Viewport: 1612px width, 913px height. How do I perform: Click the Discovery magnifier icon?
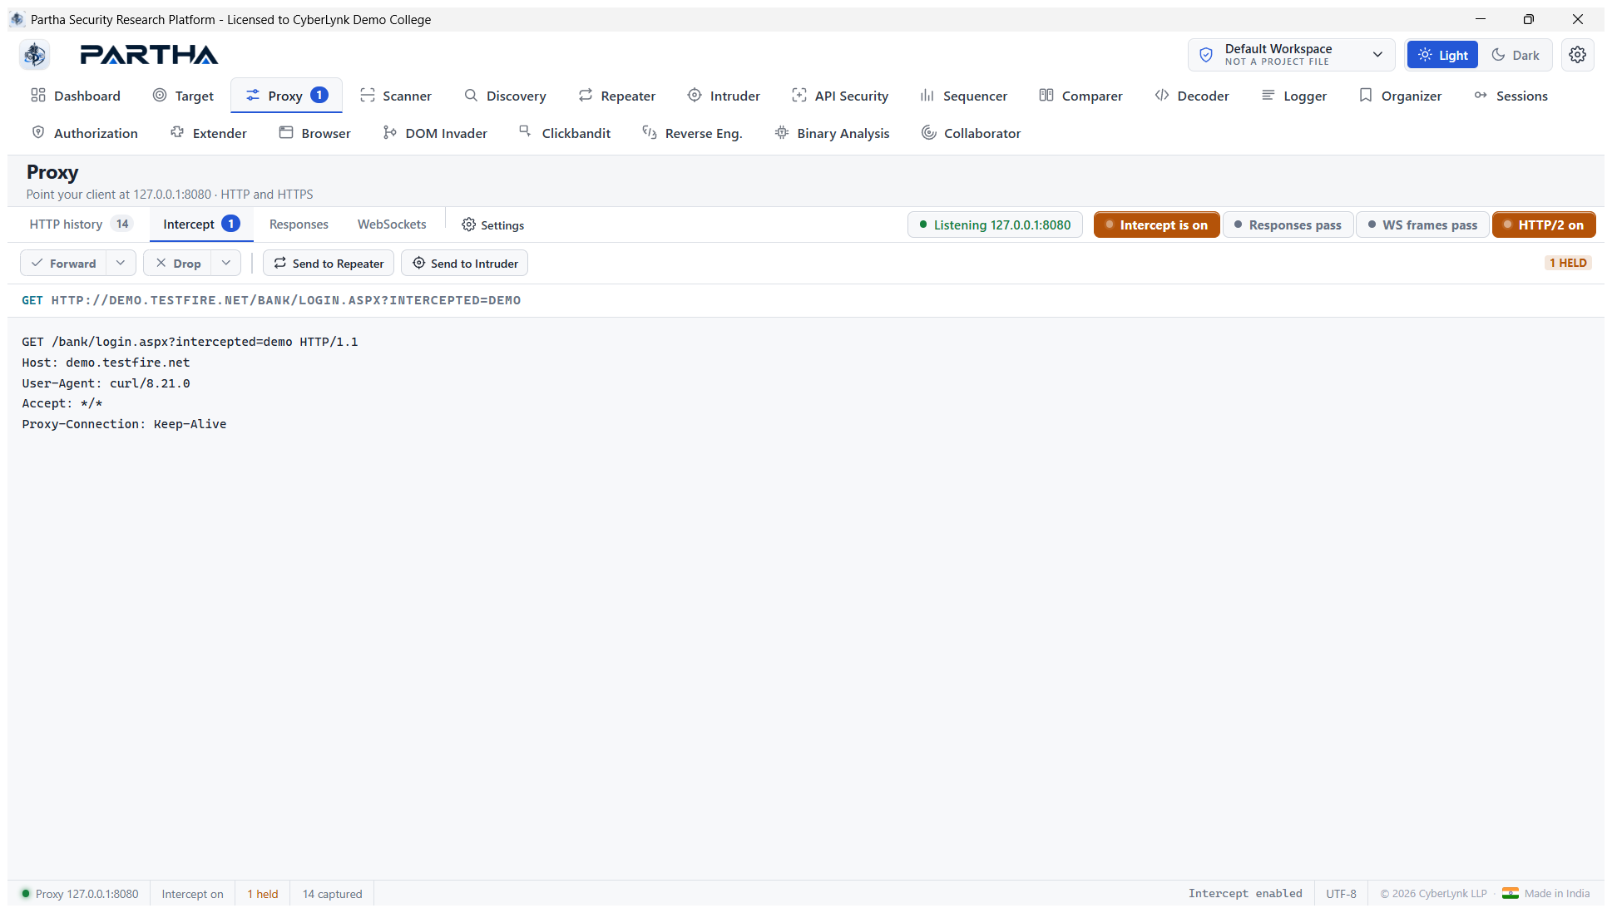tap(471, 96)
